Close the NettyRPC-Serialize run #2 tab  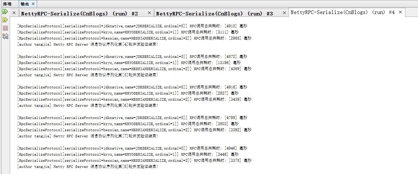coord(149,13)
